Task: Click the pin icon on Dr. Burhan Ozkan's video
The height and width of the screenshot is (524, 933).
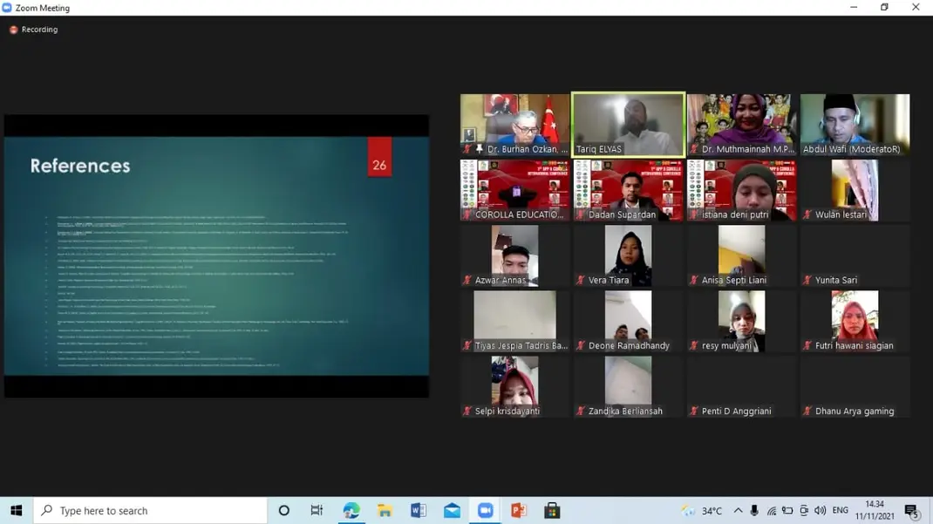Action: 479,150
